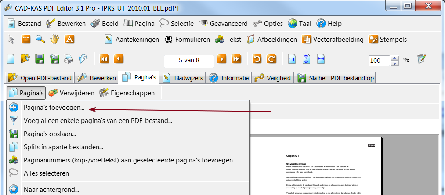Image resolution: width=445 pixels, height=195 pixels.
Task: Fit page to window height
Action: point(306,59)
